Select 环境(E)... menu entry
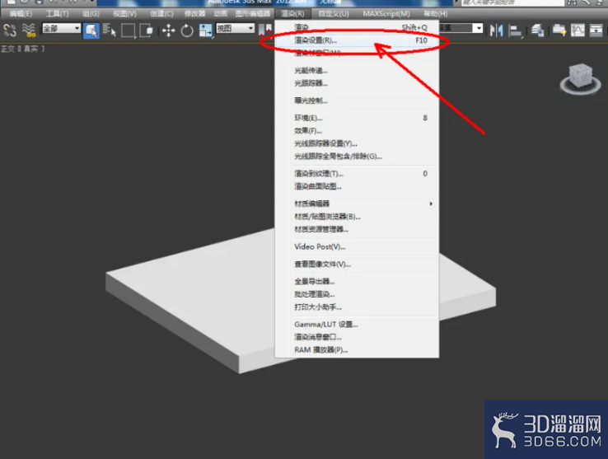 (x=357, y=118)
